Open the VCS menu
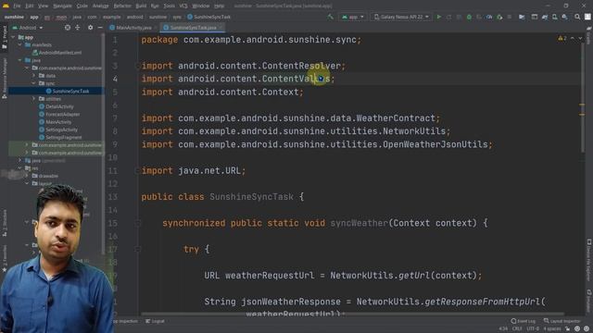This screenshot has height=333, width=593. pyautogui.click(x=183, y=6)
